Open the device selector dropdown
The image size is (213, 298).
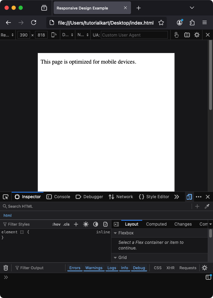pos(7,35)
